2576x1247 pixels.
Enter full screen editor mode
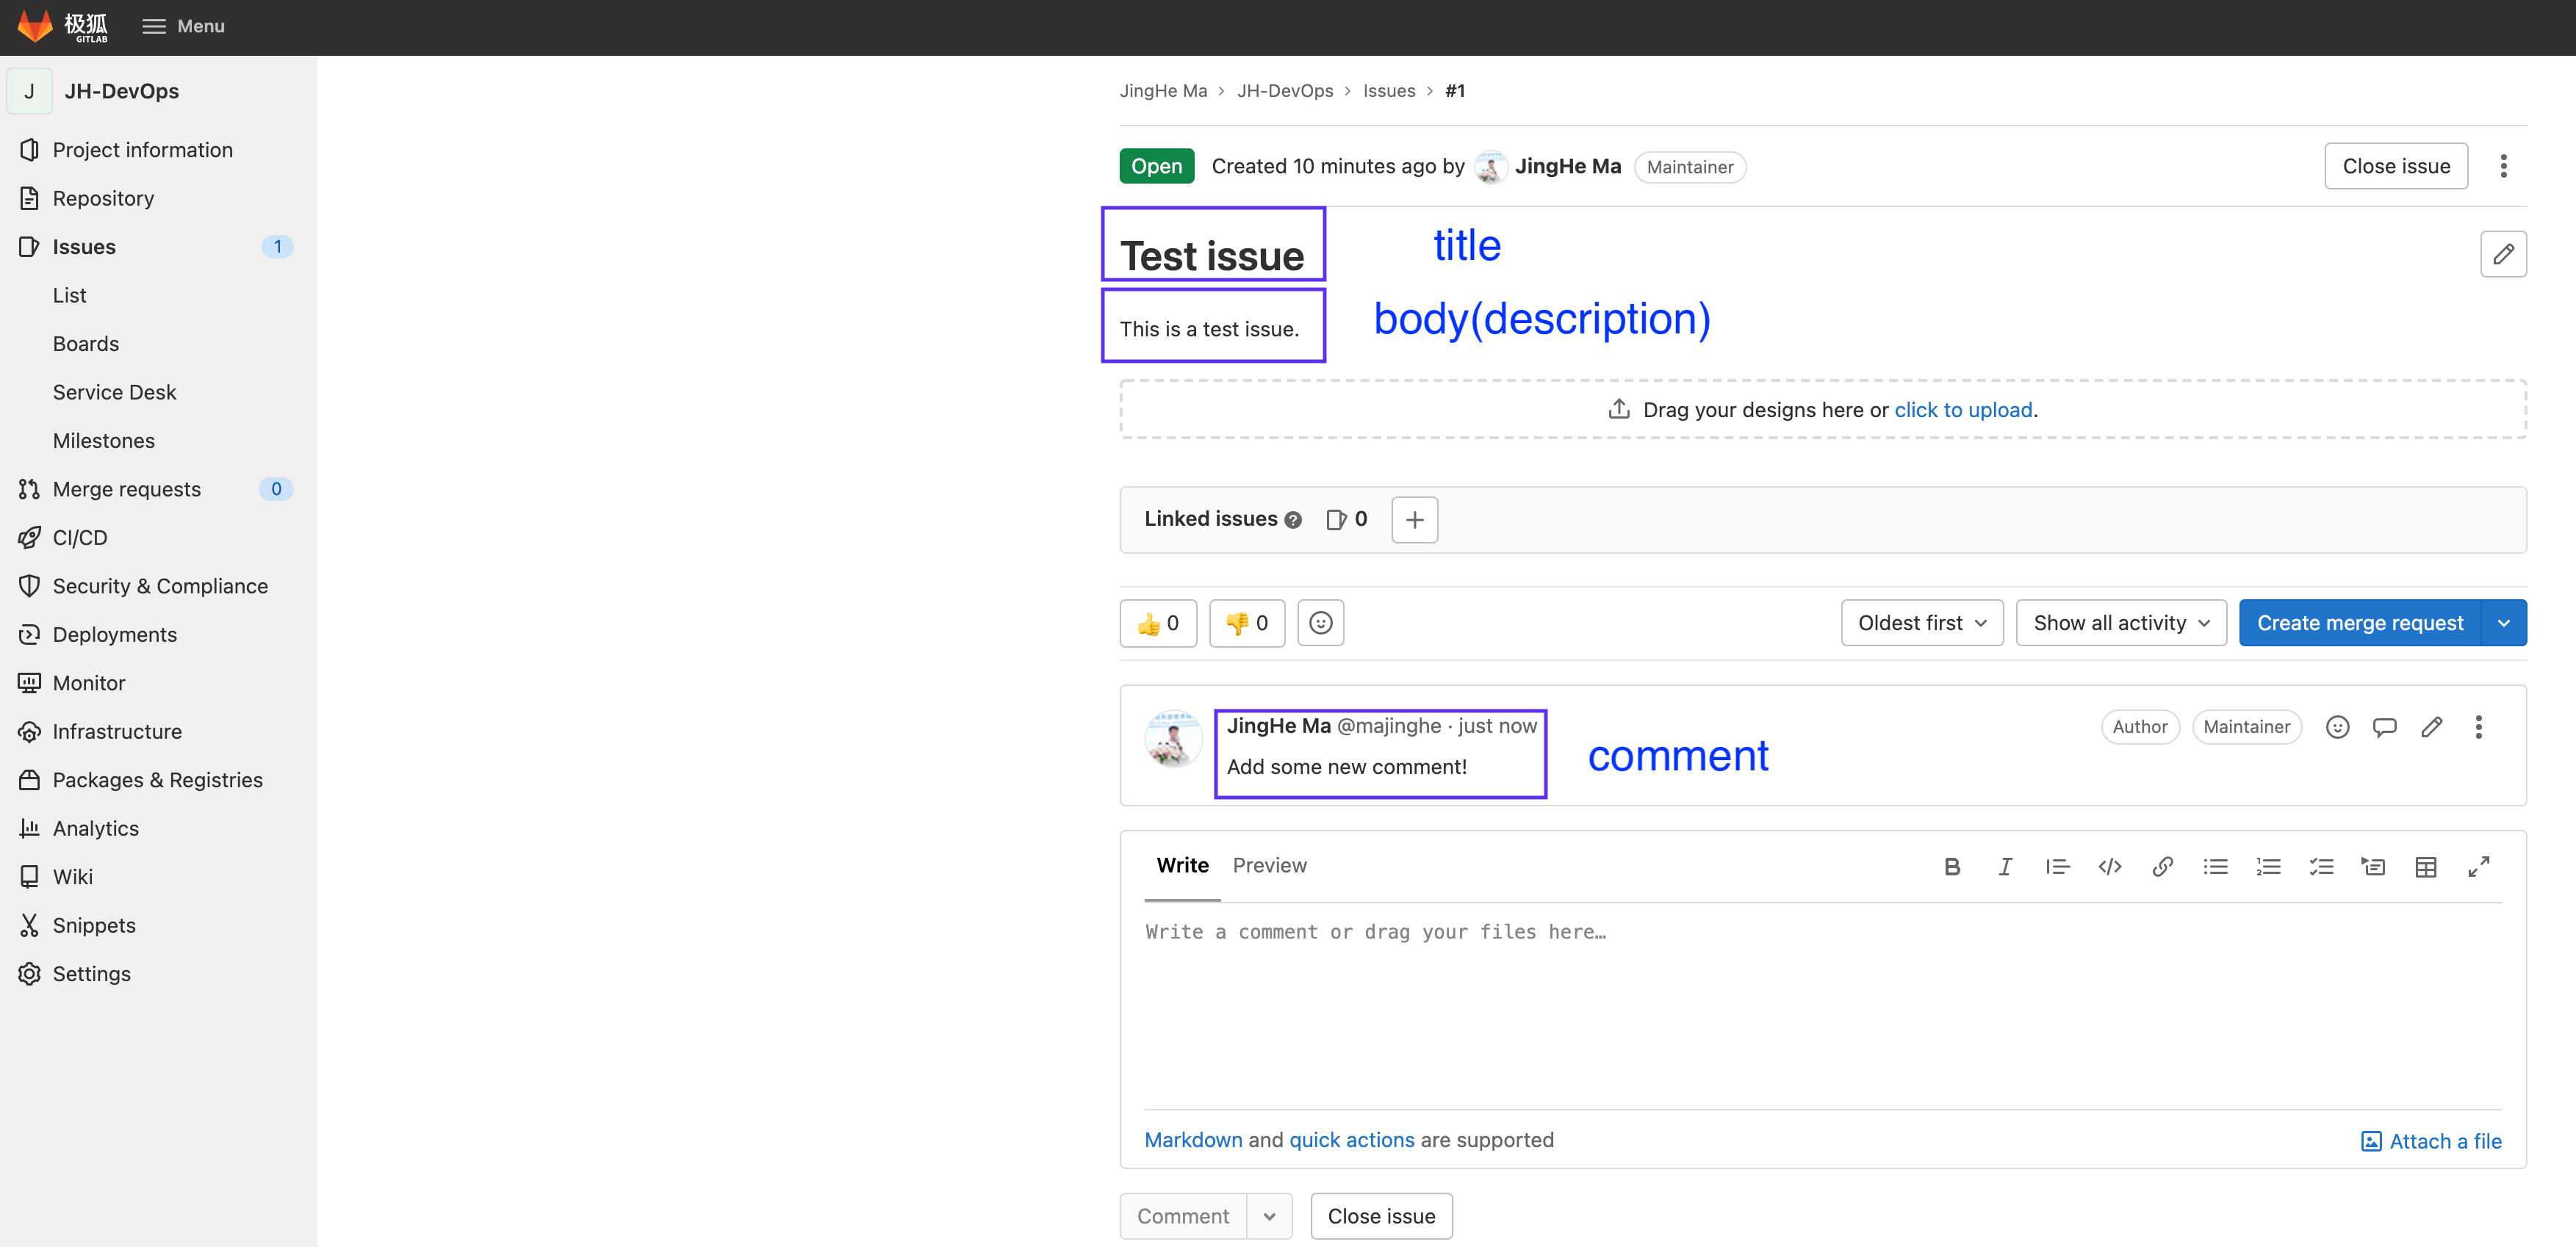coord(2478,867)
